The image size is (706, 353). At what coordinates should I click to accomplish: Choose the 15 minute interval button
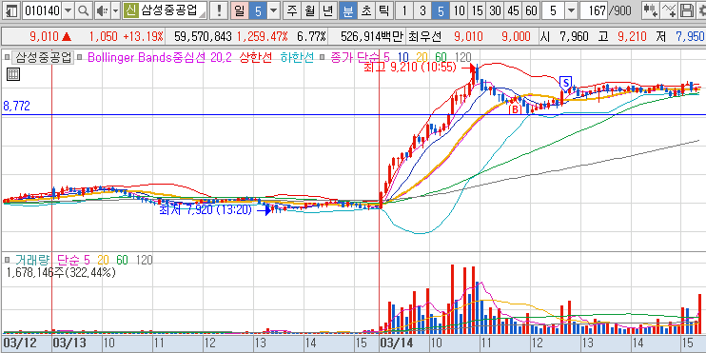point(477,10)
